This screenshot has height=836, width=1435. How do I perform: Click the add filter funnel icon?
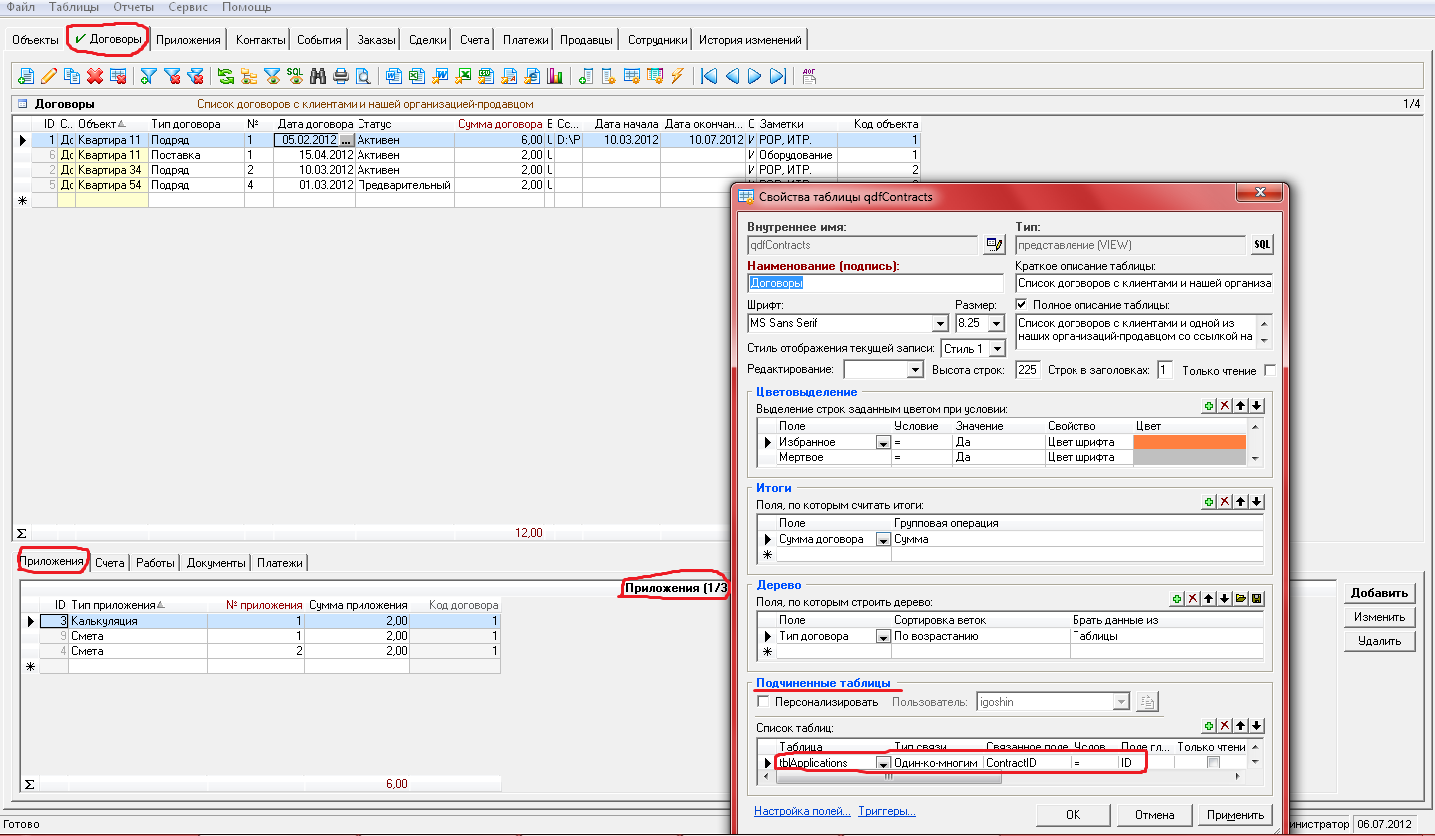click(149, 76)
